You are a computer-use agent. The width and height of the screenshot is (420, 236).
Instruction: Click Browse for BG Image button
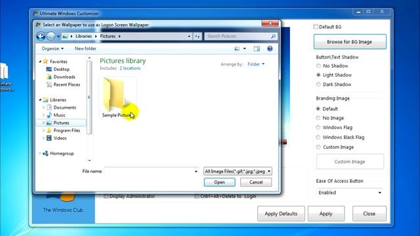point(350,42)
